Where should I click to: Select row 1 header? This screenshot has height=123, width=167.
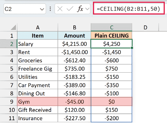(x=9, y=36)
